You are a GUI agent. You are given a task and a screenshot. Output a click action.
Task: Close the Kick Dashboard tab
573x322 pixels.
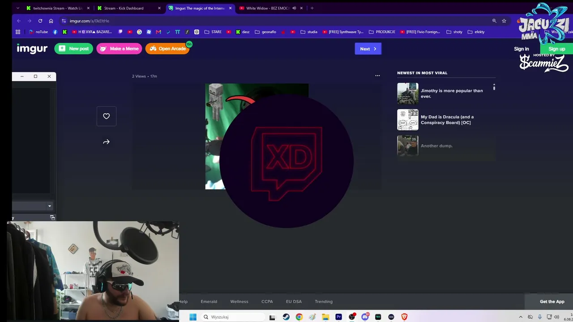pos(159,8)
